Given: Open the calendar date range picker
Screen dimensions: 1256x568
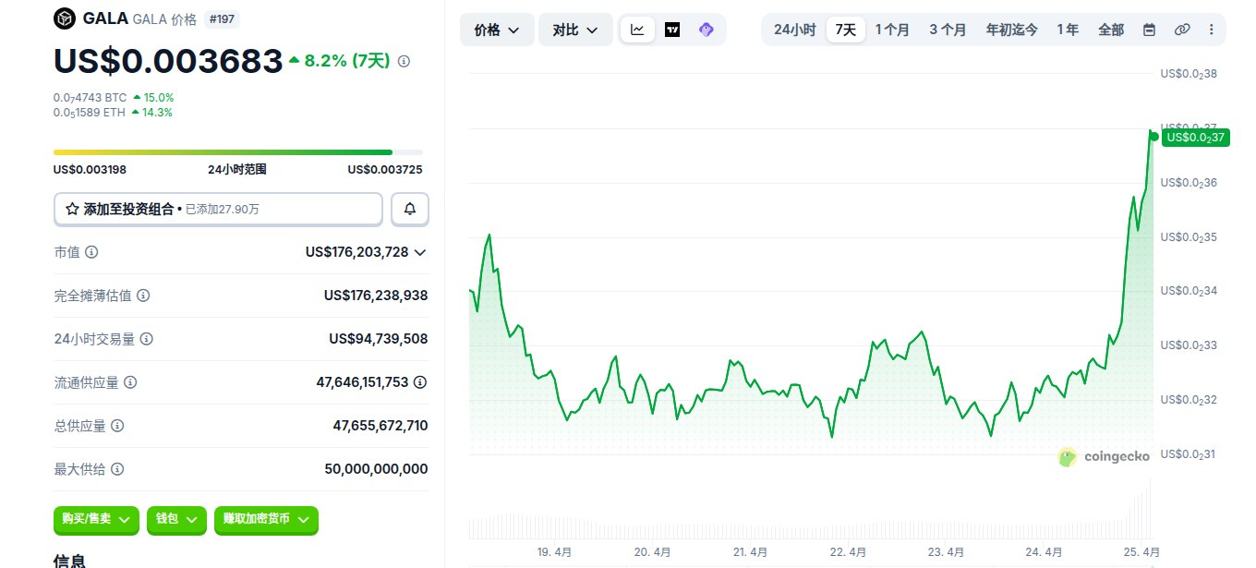Looking at the screenshot, I should click(x=1149, y=30).
